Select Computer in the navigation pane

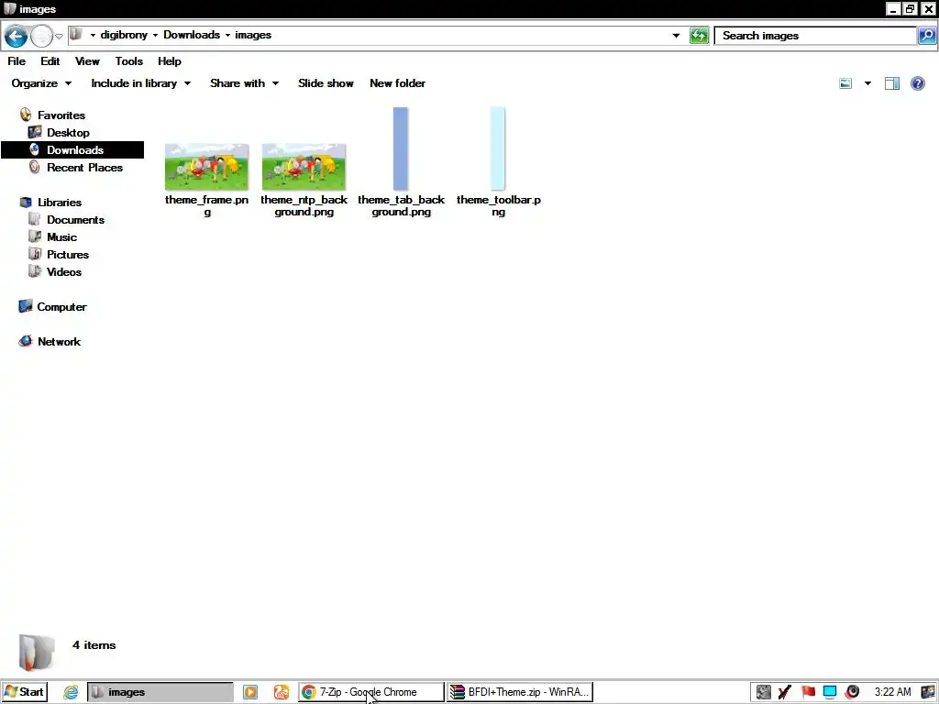click(61, 306)
